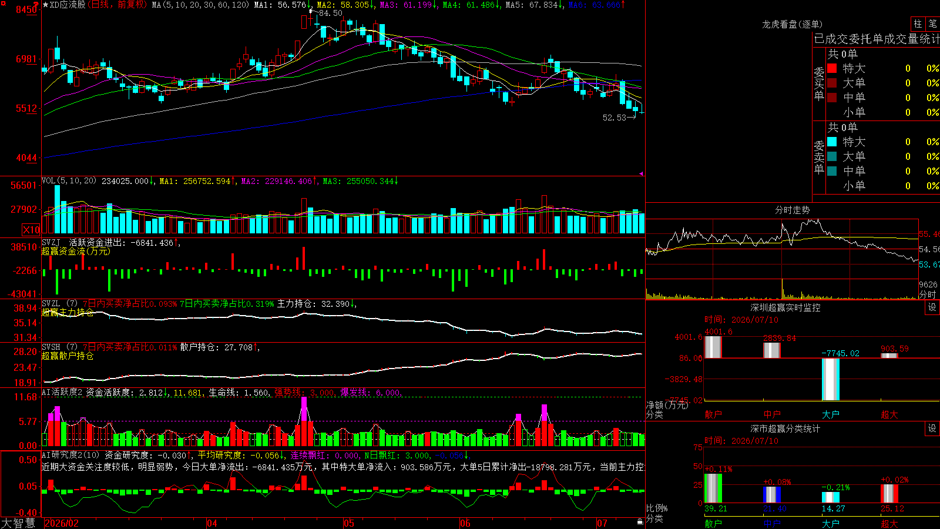Click the cyan 大户 bar showing -7745.02
The height and width of the screenshot is (529, 940).
point(830,379)
